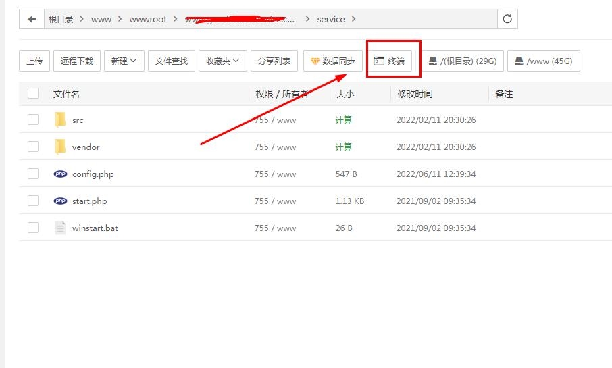
Task: Switch to /www (45G) disk
Action: [543, 61]
